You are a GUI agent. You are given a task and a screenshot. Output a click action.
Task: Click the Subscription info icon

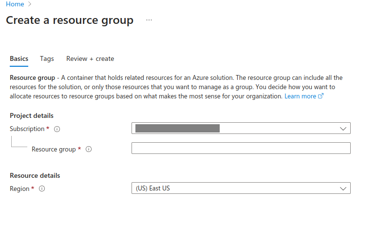click(57, 129)
